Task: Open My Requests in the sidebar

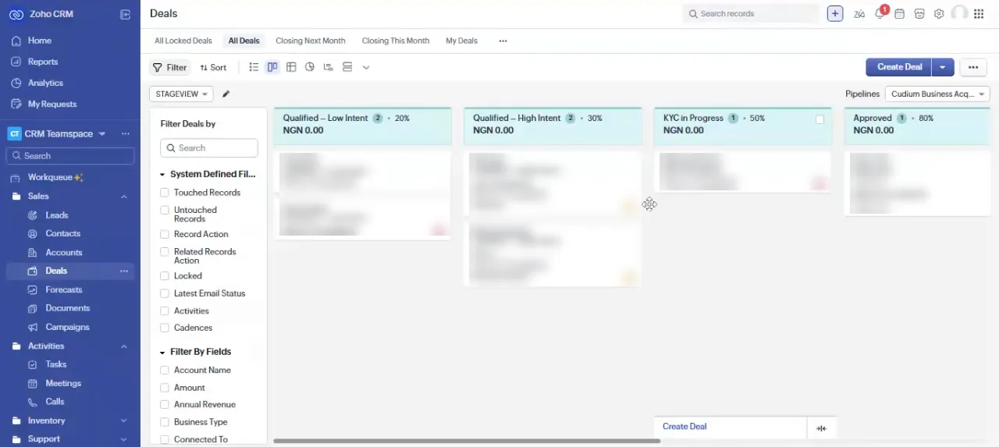Action: coord(52,104)
